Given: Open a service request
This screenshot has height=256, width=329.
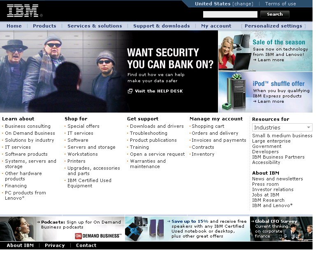Looking at the screenshot, I should pyautogui.click(x=158, y=154).
